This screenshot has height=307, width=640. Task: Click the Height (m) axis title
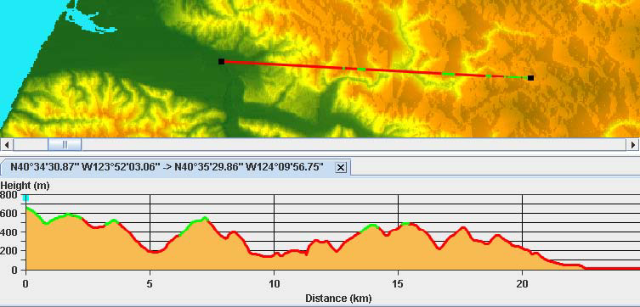pyautogui.click(x=25, y=186)
